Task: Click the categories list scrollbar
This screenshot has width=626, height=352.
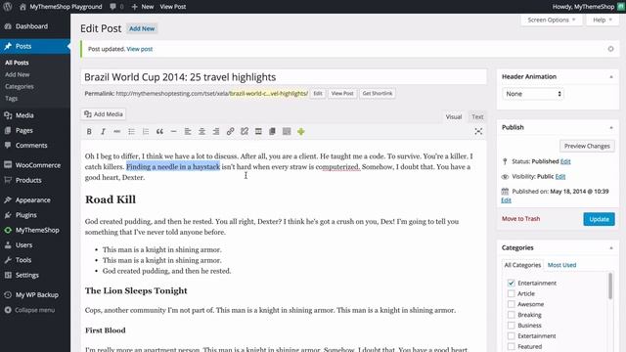Action: pyautogui.click(x=610, y=286)
